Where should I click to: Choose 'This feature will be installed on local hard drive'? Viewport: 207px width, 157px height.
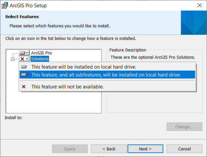[107, 67]
